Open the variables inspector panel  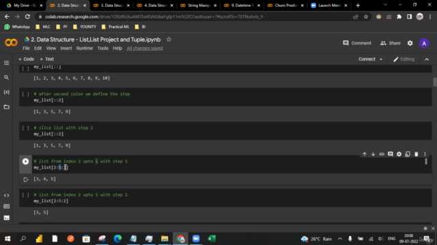click(6, 92)
